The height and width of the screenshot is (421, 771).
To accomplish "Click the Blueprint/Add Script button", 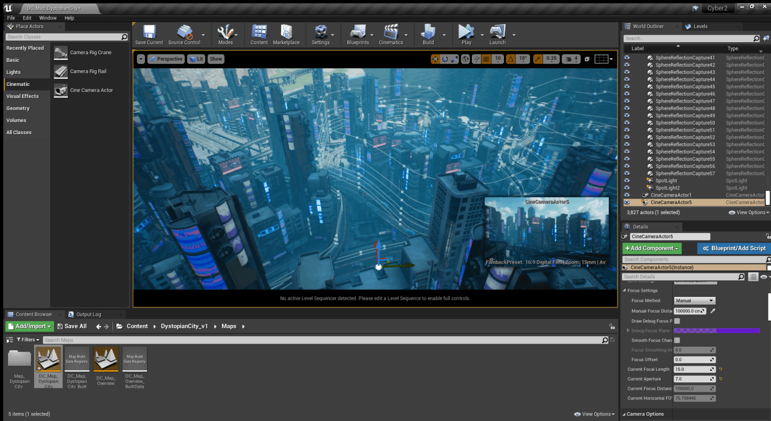I will pos(734,248).
